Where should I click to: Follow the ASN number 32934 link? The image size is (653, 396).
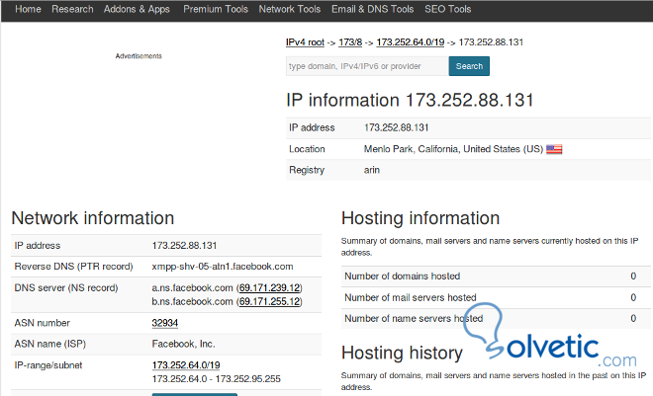164,323
